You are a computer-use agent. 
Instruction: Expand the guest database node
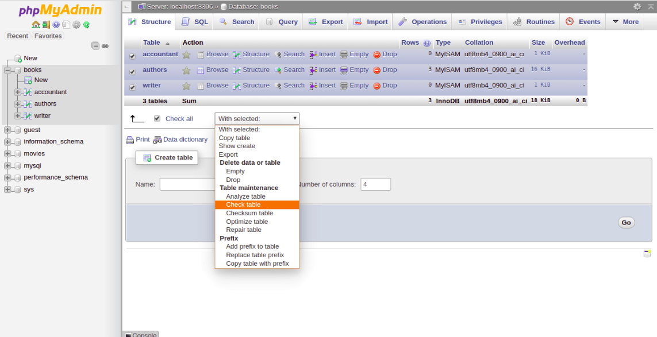click(7, 130)
